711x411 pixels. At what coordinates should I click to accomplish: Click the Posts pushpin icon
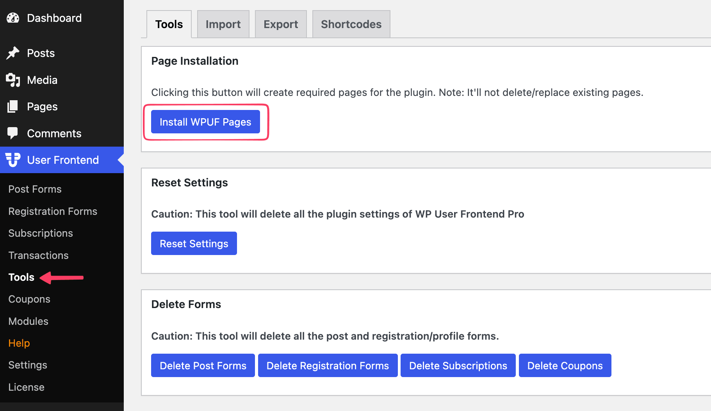pyautogui.click(x=13, y=53)
